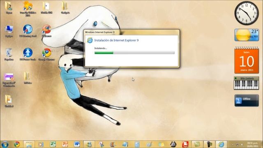The width and height of the screenshot is (263, 148).
Task: Click the 'Windows Internet Explorer 9' title bar
Action: point(131,32)
